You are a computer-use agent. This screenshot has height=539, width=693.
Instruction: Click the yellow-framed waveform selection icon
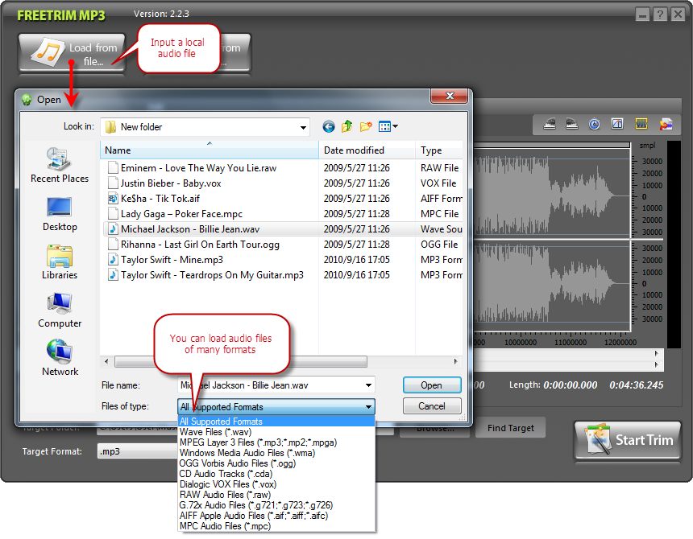tap(641, 124)
